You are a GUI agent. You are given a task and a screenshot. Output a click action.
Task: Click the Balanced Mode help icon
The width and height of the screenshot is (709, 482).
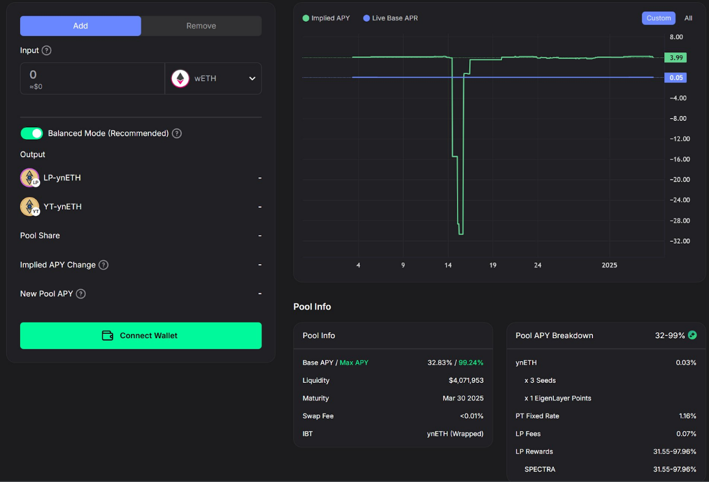[x=177, y=133]
